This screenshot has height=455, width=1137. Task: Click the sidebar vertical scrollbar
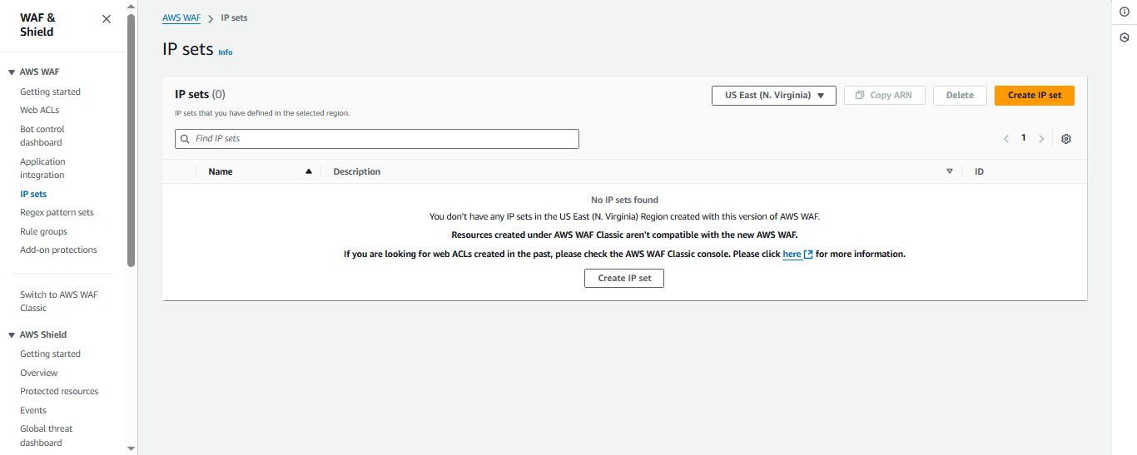[x=131, y=141]
